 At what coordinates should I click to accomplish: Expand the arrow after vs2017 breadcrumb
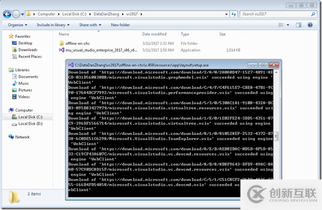[141, 14]
